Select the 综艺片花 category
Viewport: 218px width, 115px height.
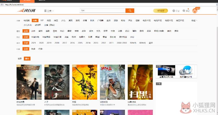(x=180, y=20)
